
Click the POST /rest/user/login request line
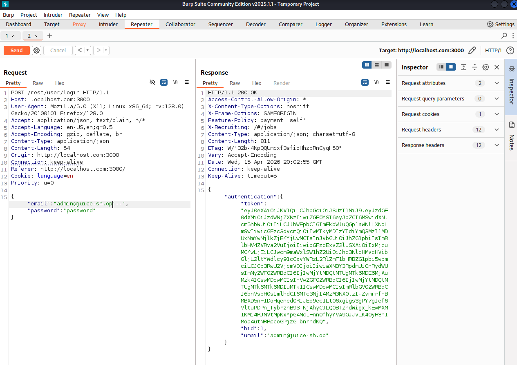tap(60, 92)
